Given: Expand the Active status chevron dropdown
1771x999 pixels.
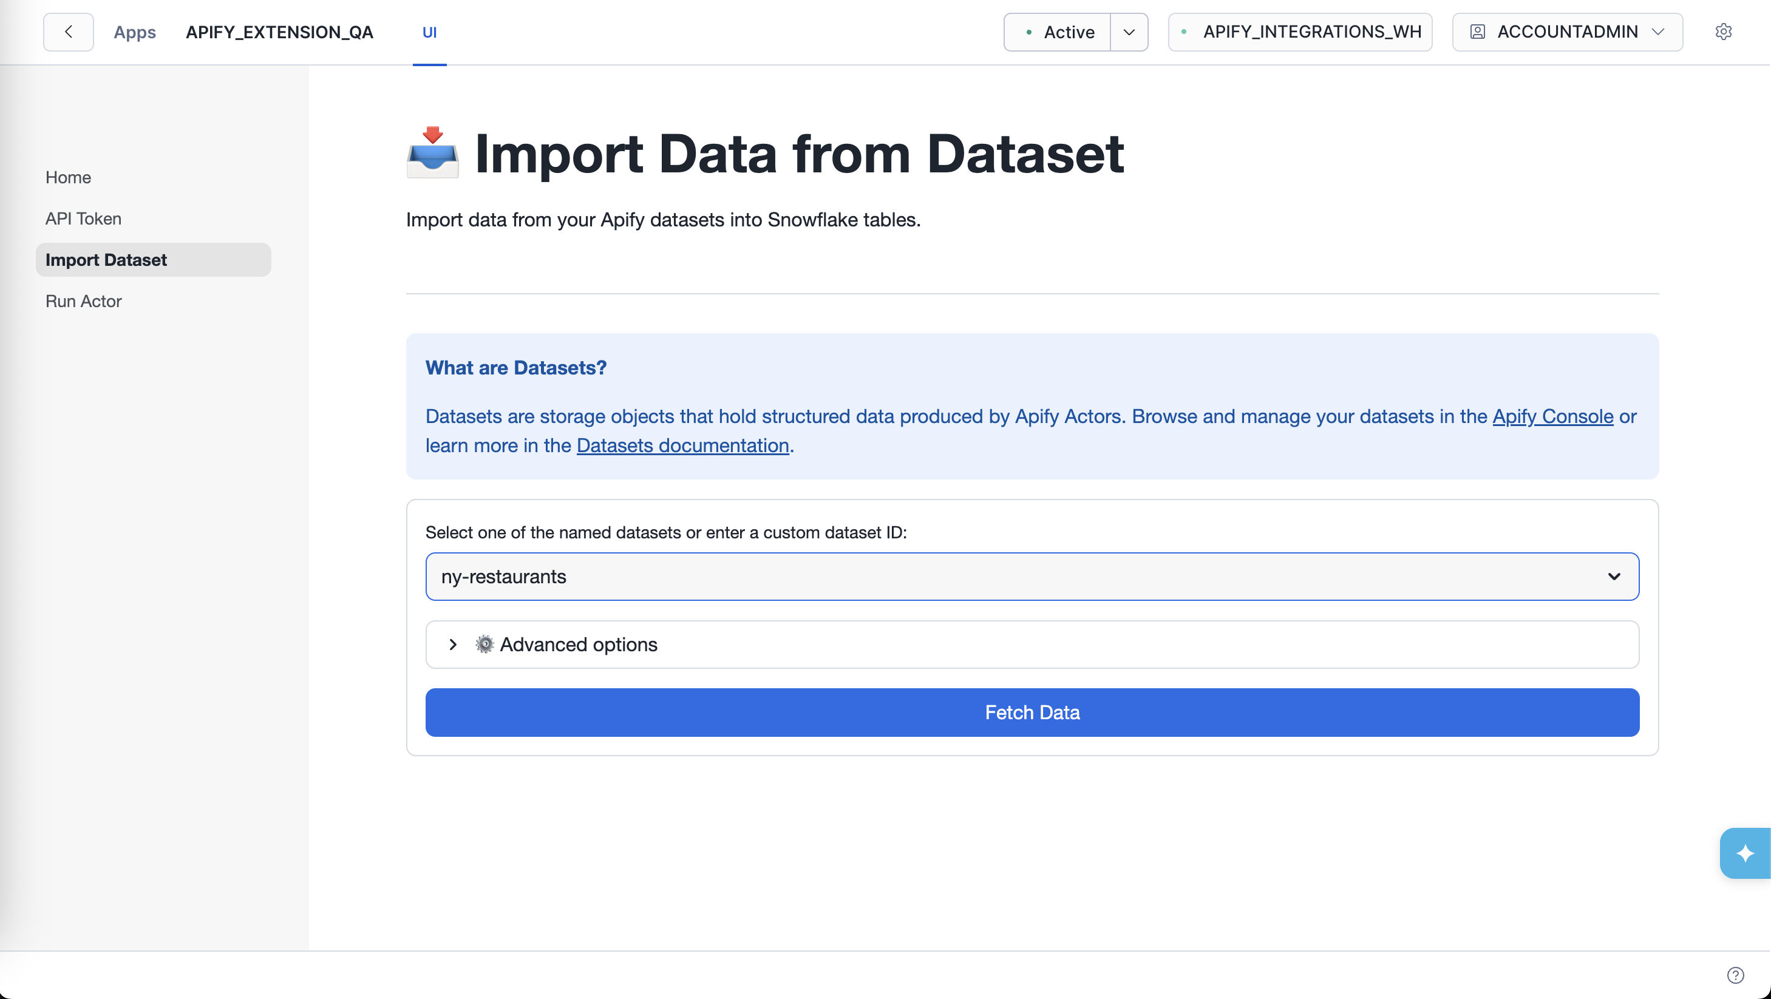Looking at the screenshot, I should click(1129, 32).
